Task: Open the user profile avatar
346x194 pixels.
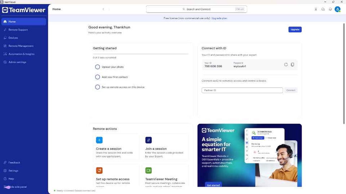Action: tap(337, 9)
